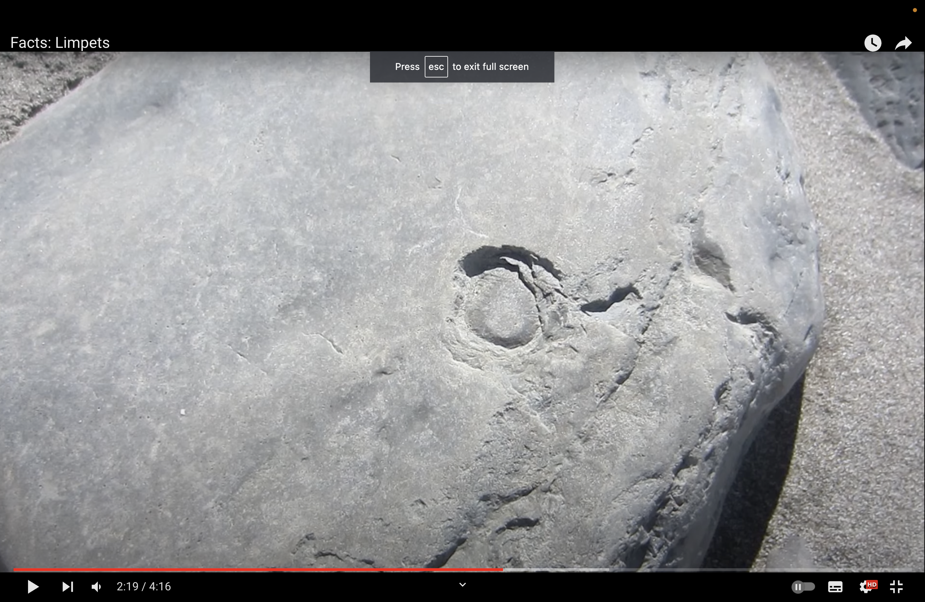Seek into the unplayed progress bar section
This screenshot has width=925, height=602.
pos(758,570)
